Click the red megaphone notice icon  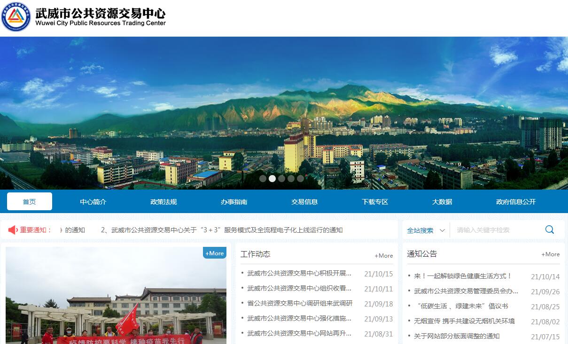13,230
